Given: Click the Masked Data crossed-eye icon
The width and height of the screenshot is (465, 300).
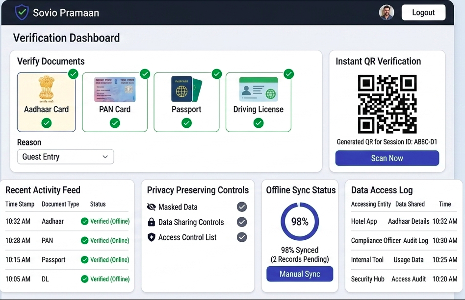Looking at the screenshot, I should [151, 207].
